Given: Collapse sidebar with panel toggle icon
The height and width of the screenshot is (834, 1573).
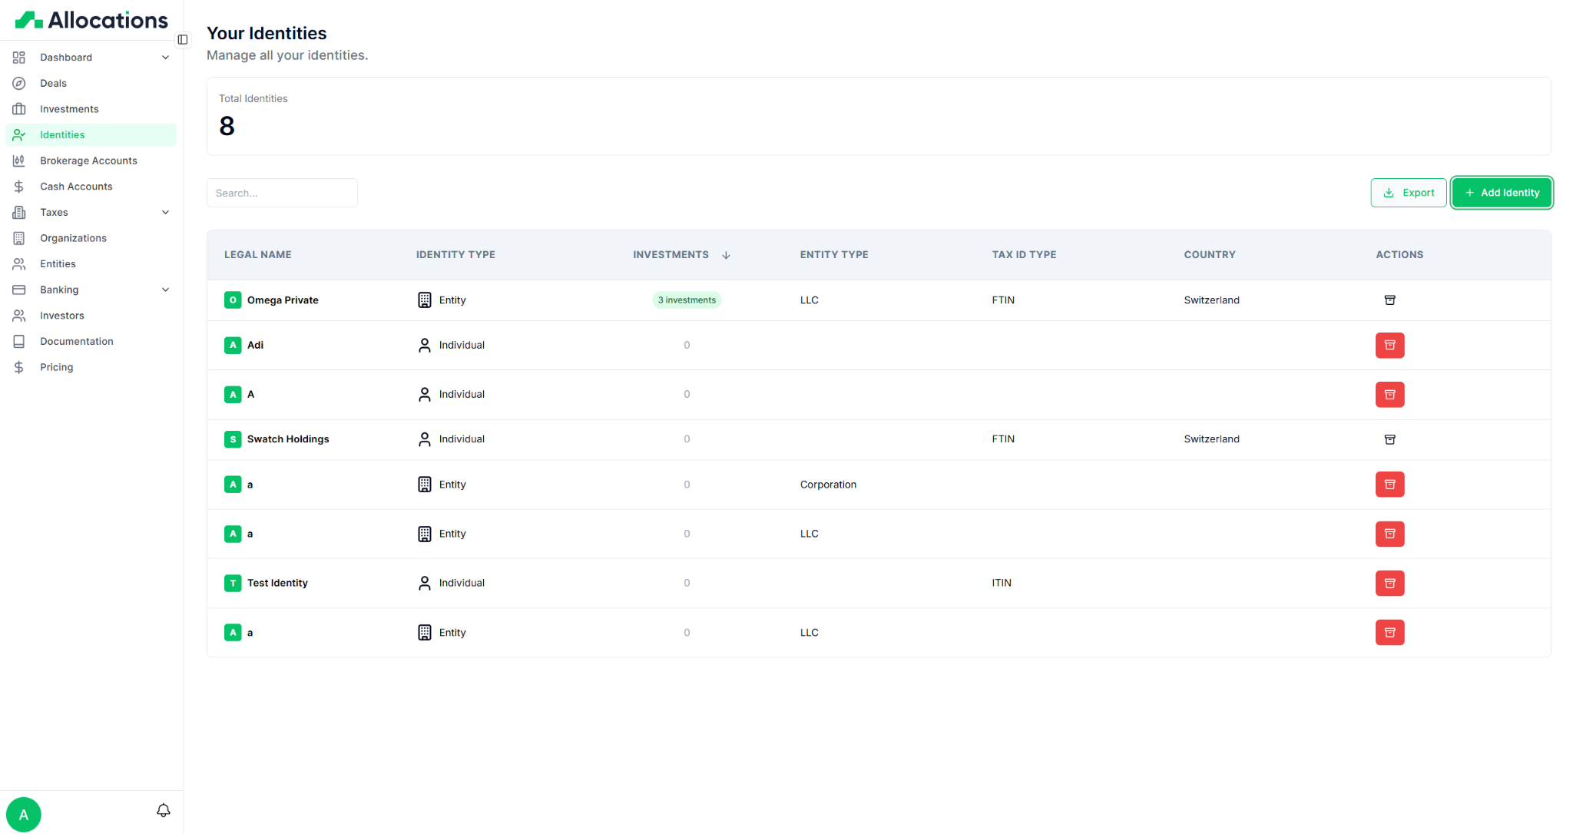Looking at the screenshot, I should [183, 39].
